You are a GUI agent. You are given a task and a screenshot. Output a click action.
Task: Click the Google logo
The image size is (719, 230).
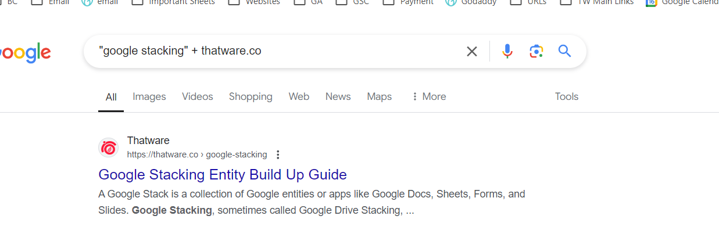click(x=25, y=53)
